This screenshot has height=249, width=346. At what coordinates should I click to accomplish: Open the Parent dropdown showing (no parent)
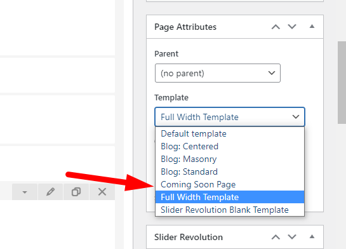pyautogui.click(x=218, y=73)
